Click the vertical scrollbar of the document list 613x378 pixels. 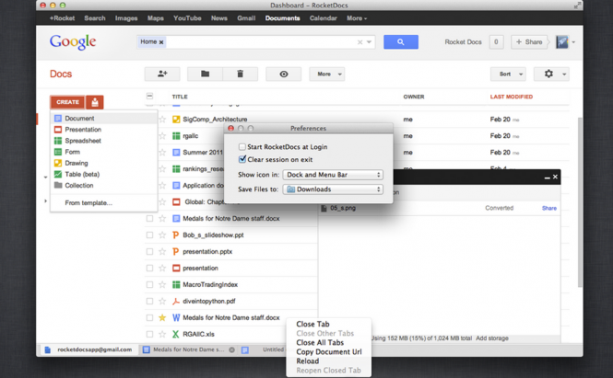point(580,203)
